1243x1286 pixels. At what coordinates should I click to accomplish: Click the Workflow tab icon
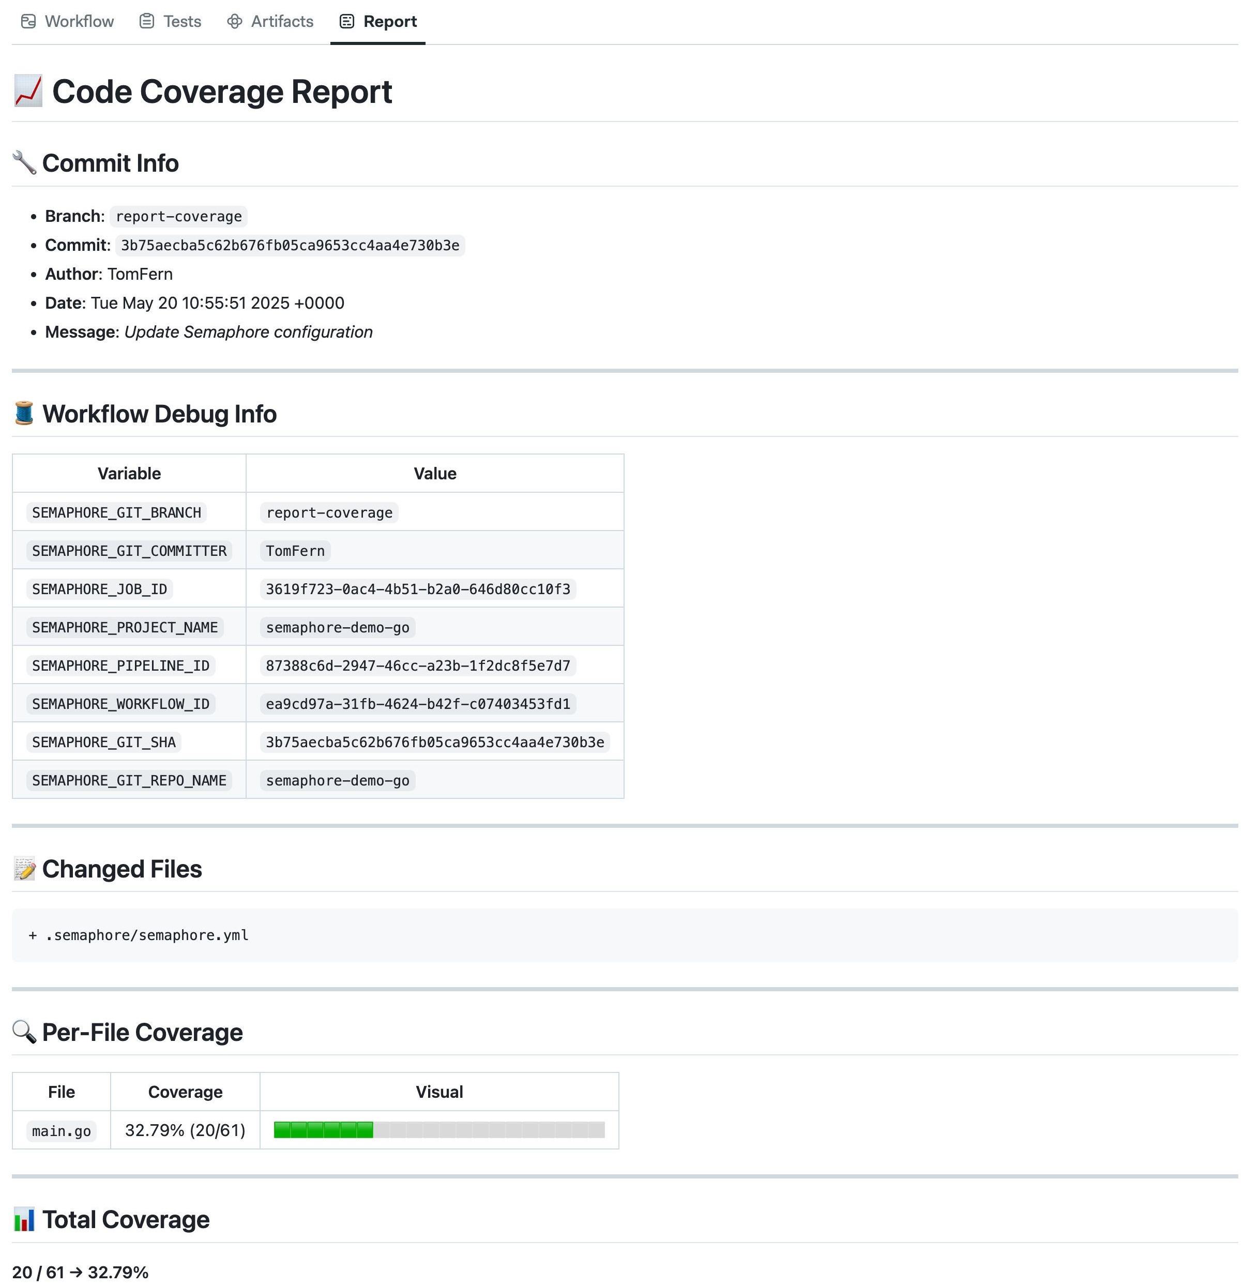(x=28, y=22)
